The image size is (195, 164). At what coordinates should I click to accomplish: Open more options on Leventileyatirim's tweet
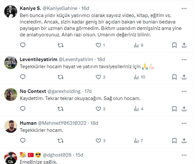click(184, 59)
